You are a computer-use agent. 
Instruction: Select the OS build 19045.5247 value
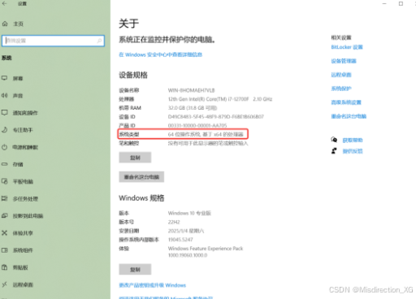(180, 240)
